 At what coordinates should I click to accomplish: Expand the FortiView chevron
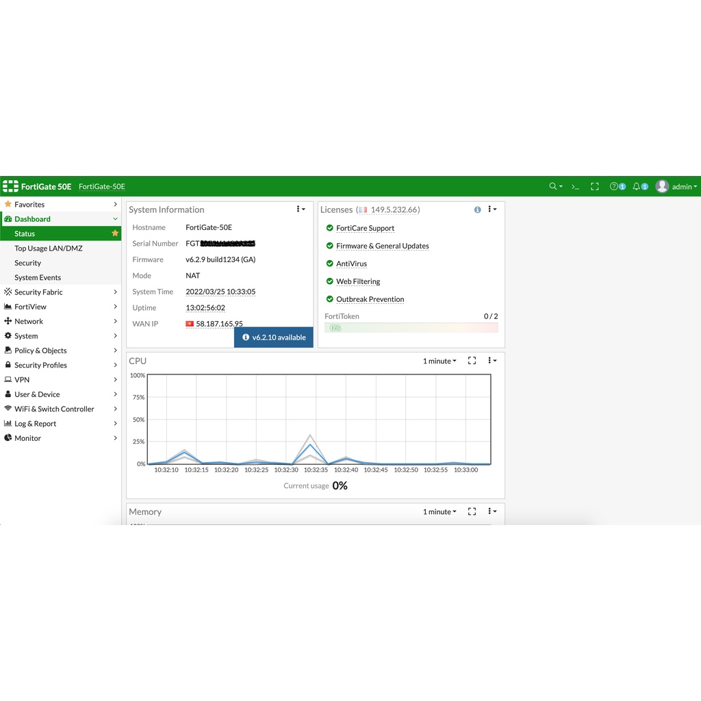point(115,307)
